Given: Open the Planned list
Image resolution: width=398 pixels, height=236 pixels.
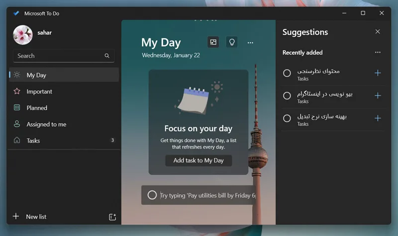Looking at the screenshot, I should tap(64, 108).
